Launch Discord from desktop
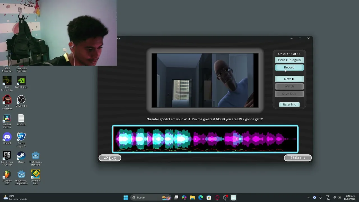Viewport: 359px width, 202px height. (7, 139)
